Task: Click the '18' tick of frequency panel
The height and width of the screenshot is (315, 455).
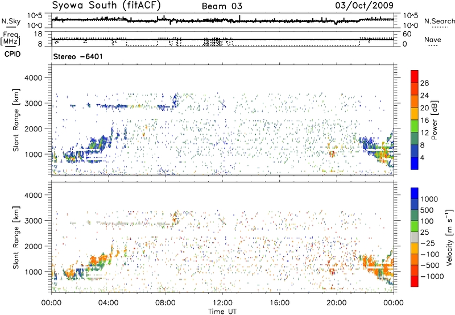Action: (x=38, y=34)
